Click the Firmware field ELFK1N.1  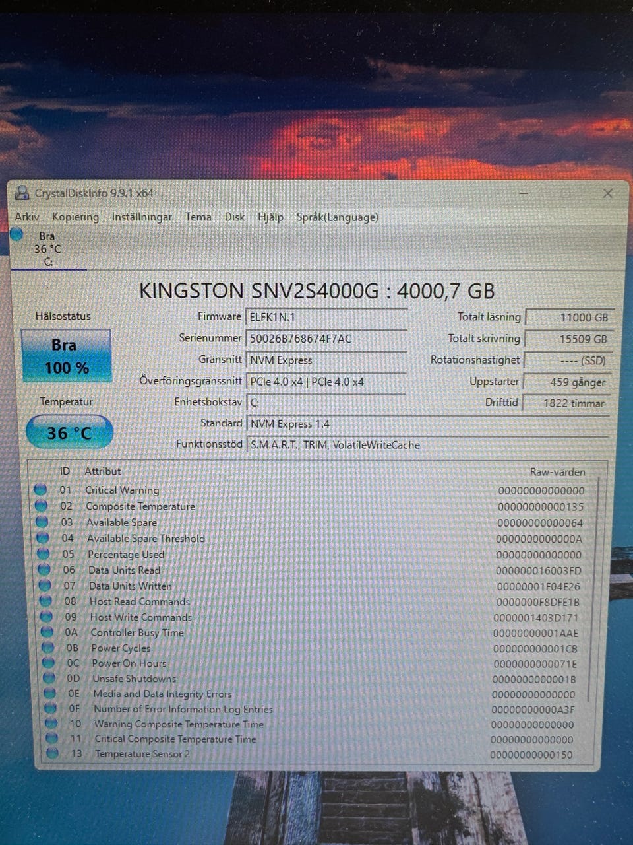(326, 317)
